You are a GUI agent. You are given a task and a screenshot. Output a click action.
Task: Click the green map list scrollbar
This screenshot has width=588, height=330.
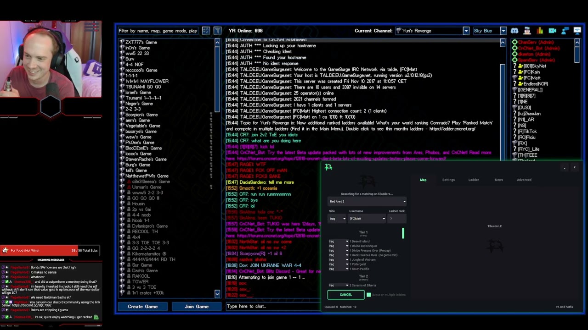point(403,233)
